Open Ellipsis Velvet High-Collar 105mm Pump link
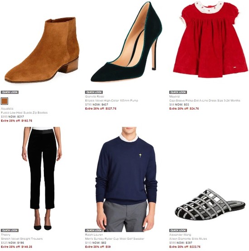The image size is (249, 251). tap(111, 101)
